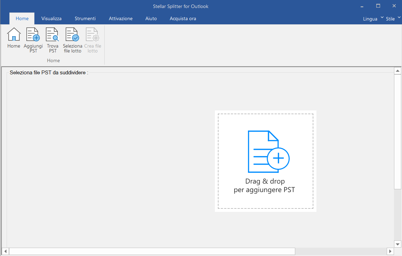Open Aggiungi PST to add a file
This screenshot has height=256, width=402.
click(x=33, y=40)
